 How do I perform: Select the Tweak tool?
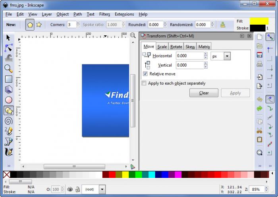[8, 58]
